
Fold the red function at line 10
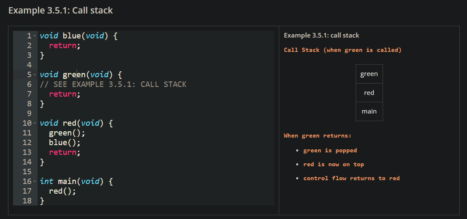pyautogui.click(x=35, y=123)
